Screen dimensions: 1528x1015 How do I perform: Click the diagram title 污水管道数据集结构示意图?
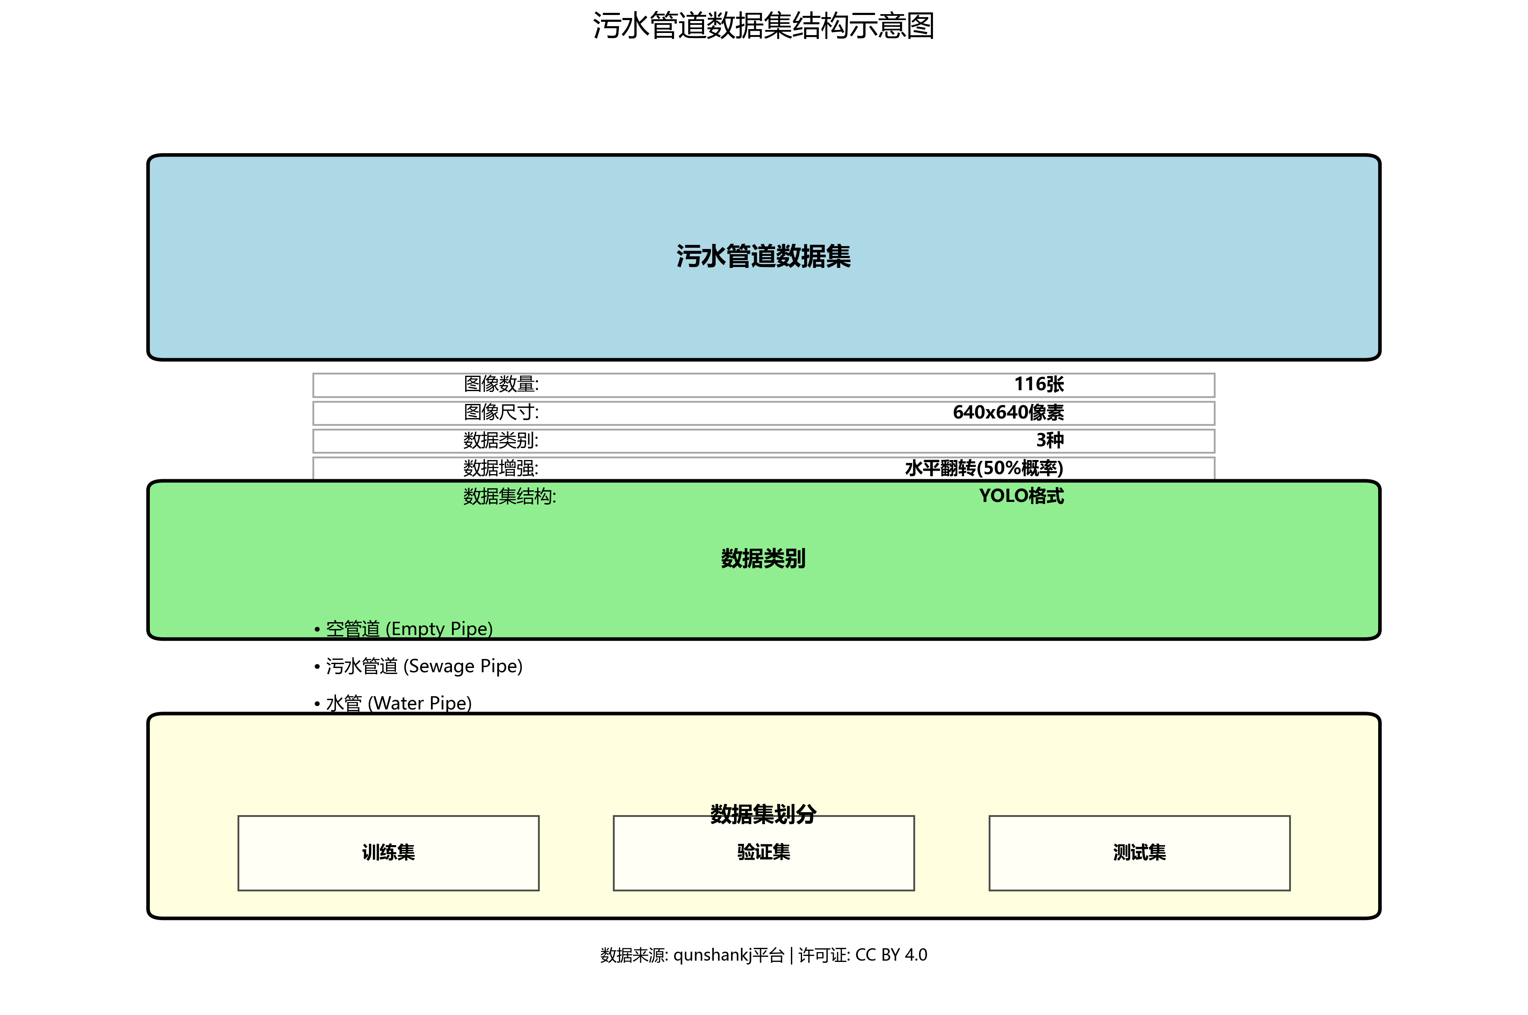click(x=763, y=27)
